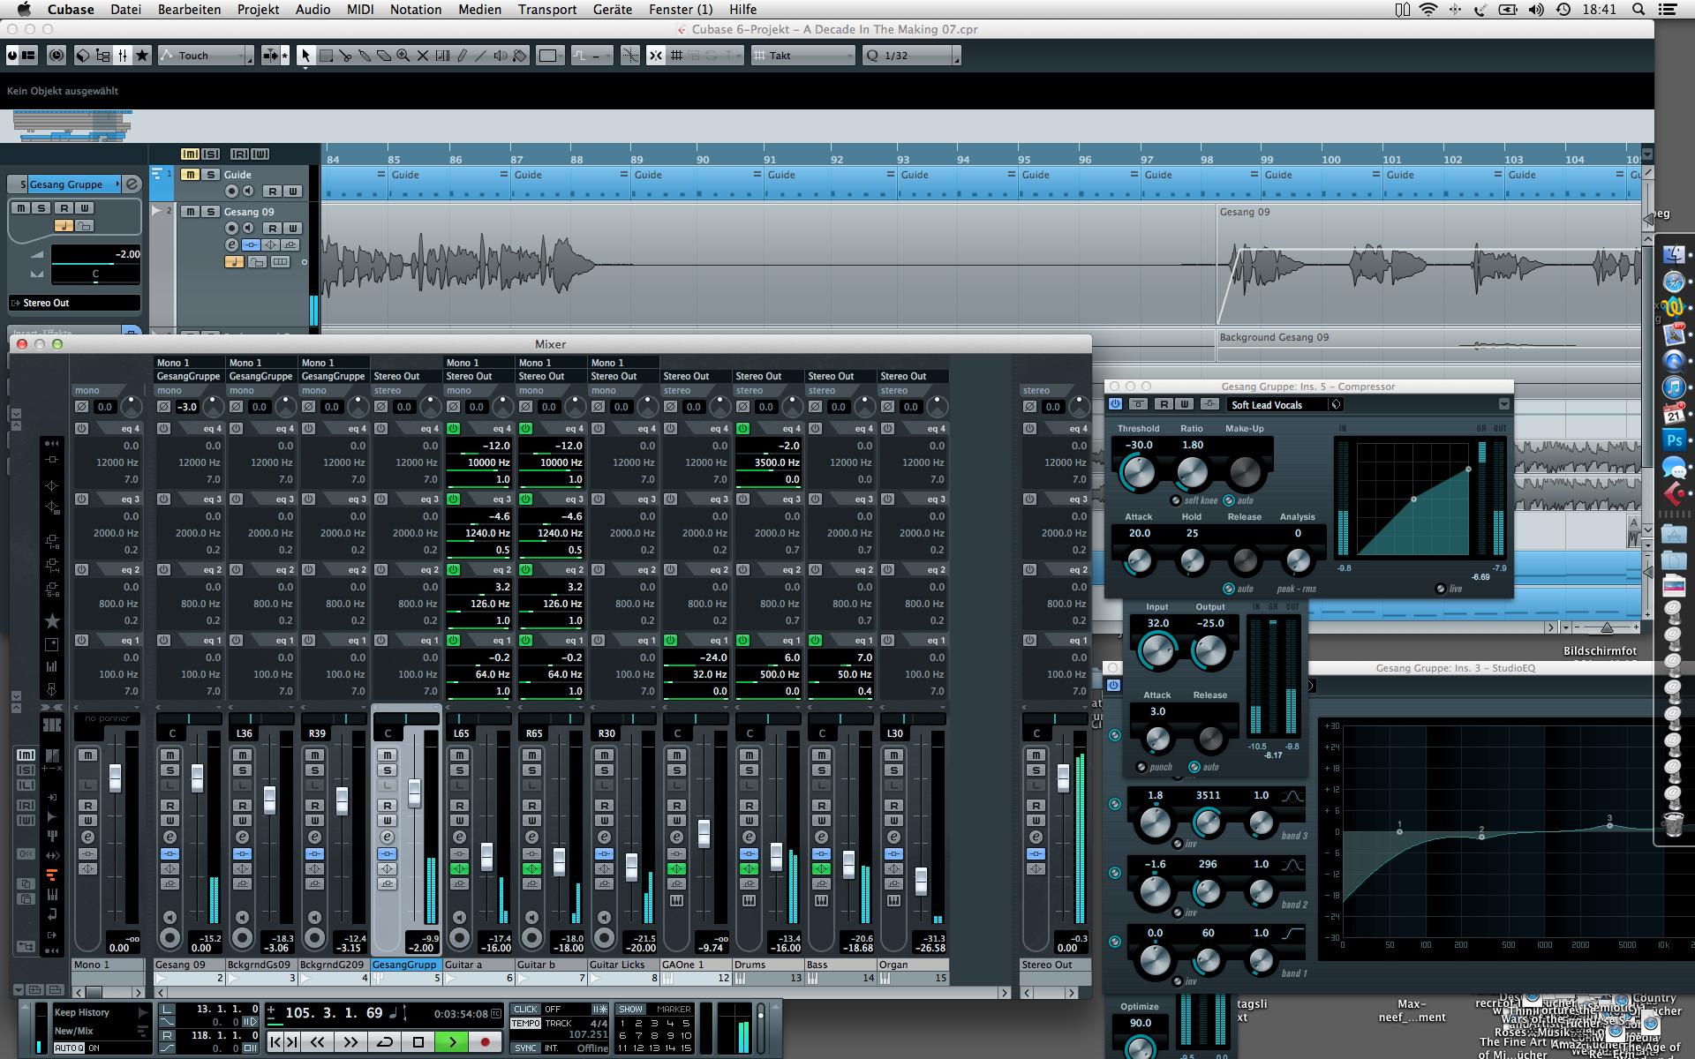Click the GesangGrupp channel fader handle
Image resolution: width=1695 pixels, height=1059 pixels.
click(x=414, y=792)
